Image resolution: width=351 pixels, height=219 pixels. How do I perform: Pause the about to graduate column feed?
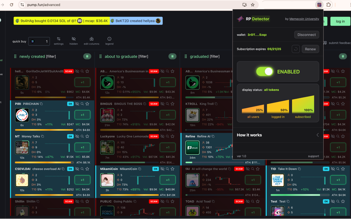click(172, 56)
